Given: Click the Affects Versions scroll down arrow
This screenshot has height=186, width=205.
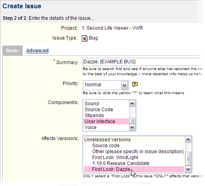Looking at the screenshot, I should [188, 169].
